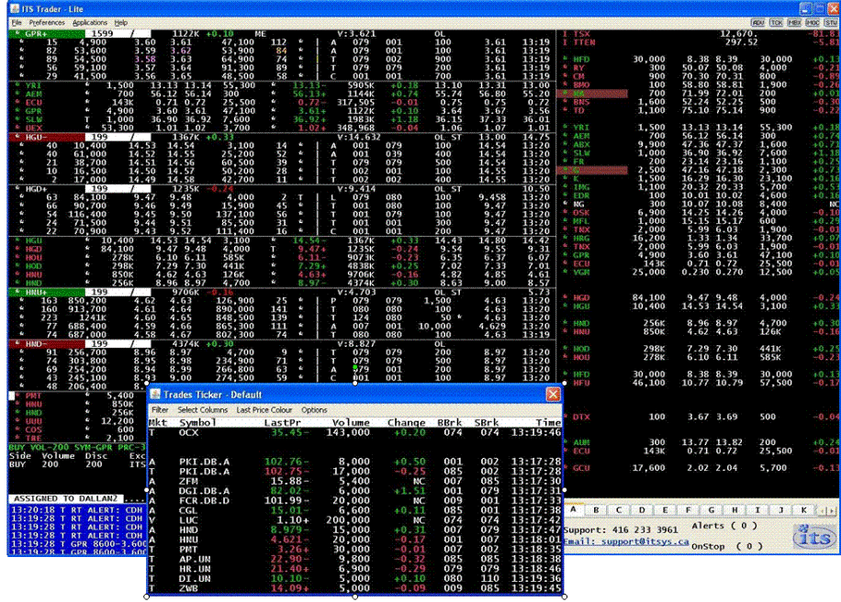Click the 13:20:18 RT ALERT message
841x602 pixels.
(77, 510)
